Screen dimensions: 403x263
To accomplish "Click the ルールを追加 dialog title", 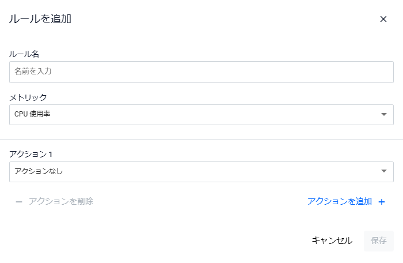I will point(40,19).
